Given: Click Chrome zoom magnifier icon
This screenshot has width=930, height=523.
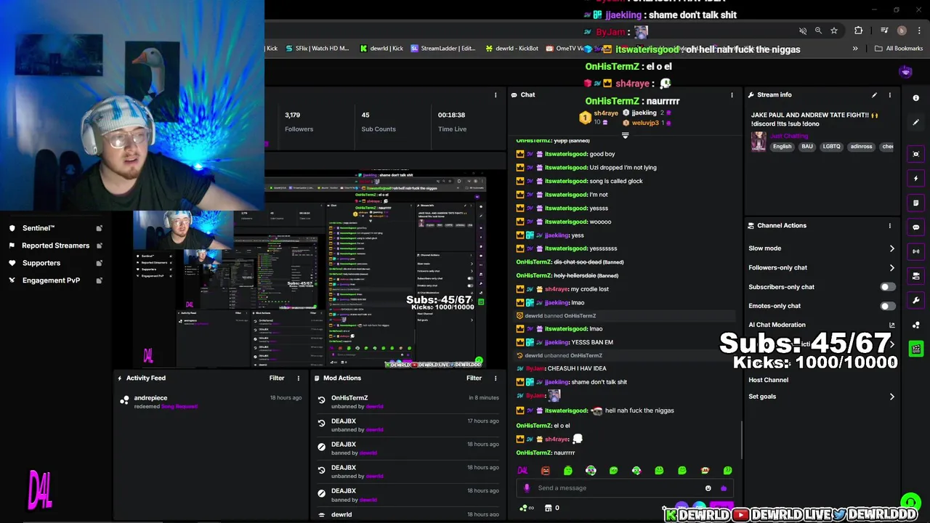Looking at the screenshot, I should 818,31.
